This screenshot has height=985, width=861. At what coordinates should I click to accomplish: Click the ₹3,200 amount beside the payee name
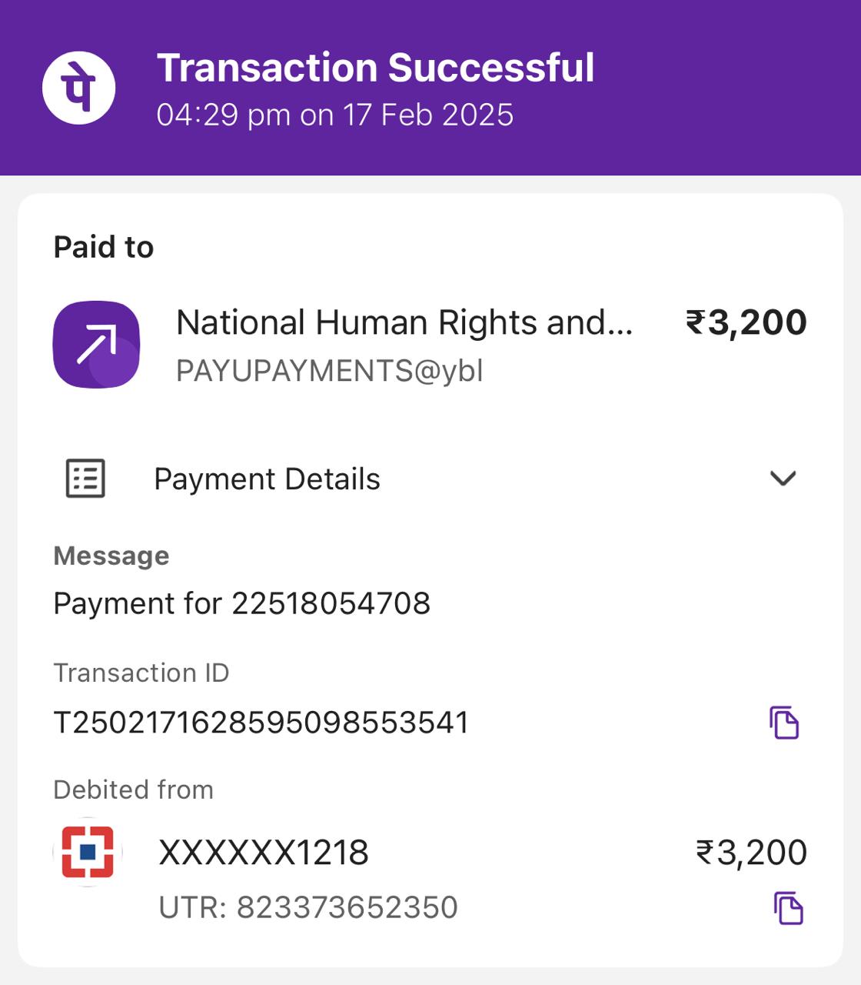[x=746, y=322]
